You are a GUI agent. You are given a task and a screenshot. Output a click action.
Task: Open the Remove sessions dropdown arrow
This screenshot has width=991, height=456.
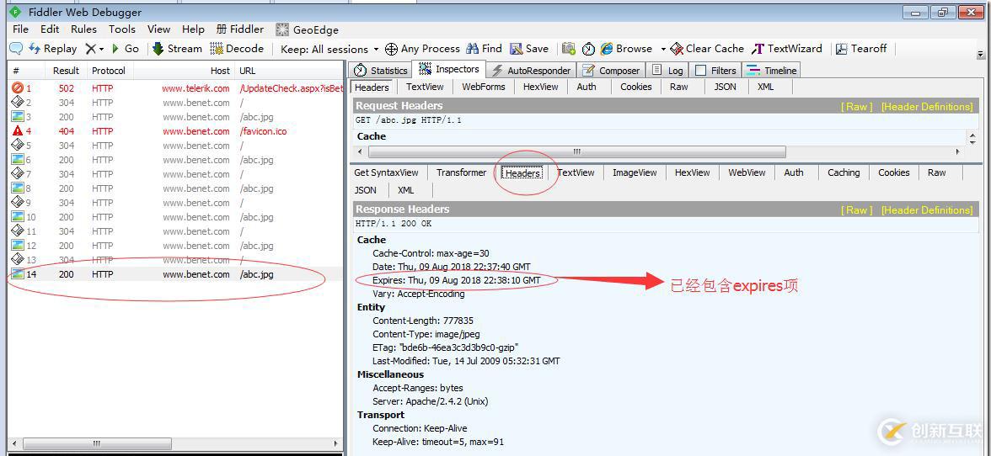pyautogui.click(x=101, y=49)
